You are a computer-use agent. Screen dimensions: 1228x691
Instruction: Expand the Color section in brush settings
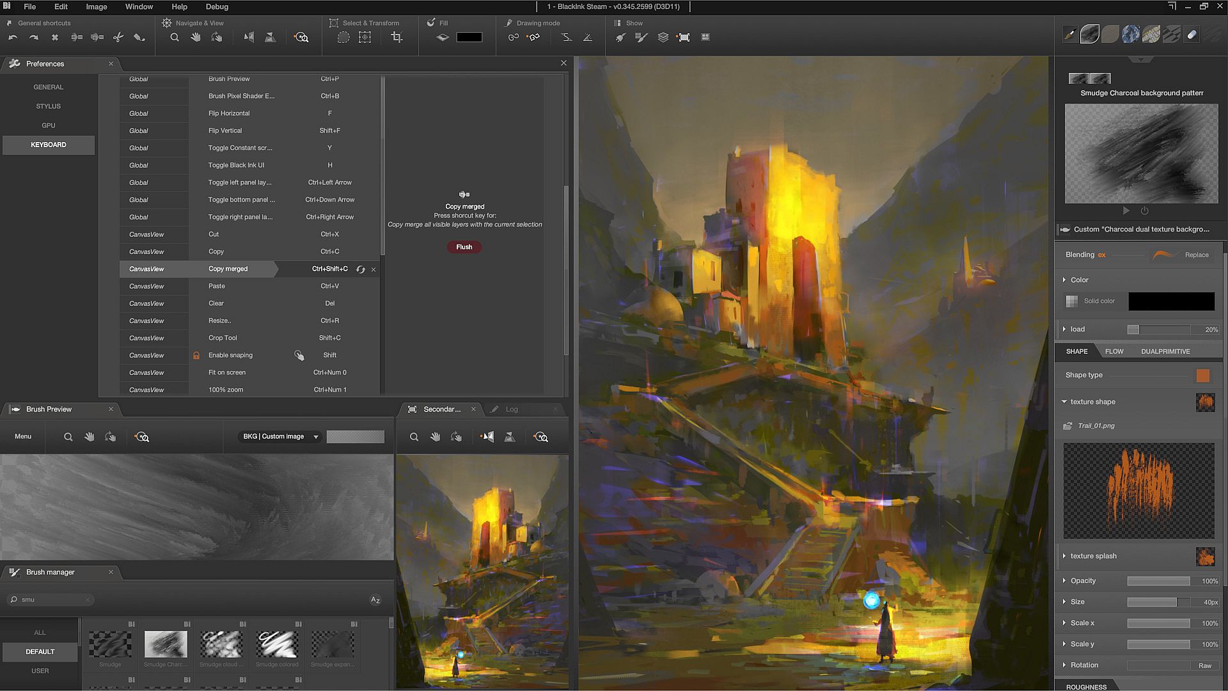coord(1079,280)
